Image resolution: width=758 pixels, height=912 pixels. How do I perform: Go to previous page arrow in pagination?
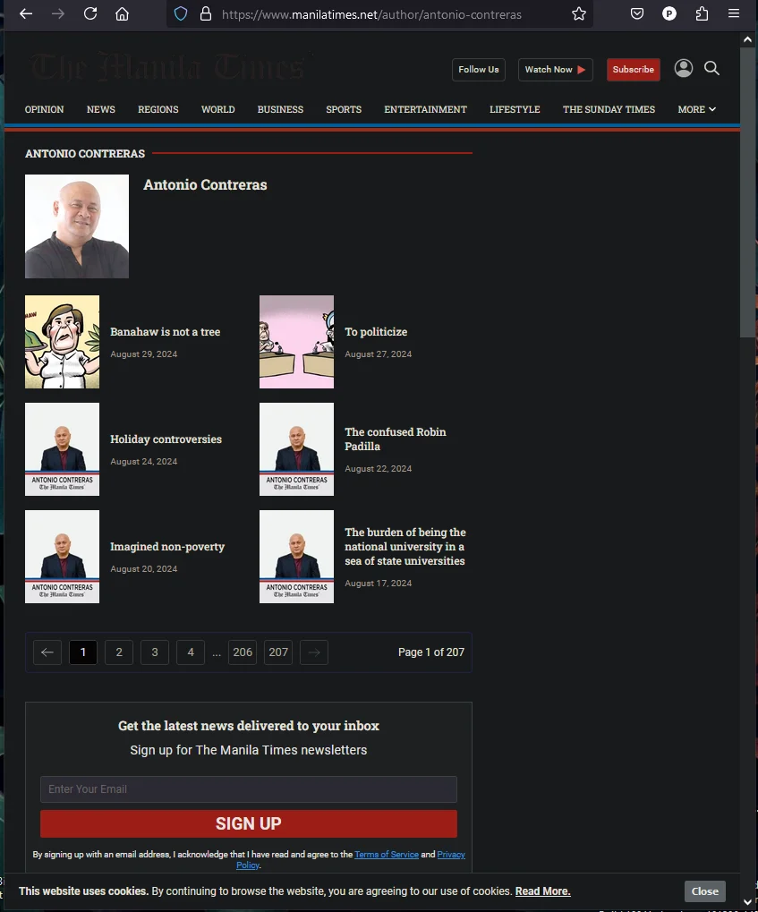point(47,652)
